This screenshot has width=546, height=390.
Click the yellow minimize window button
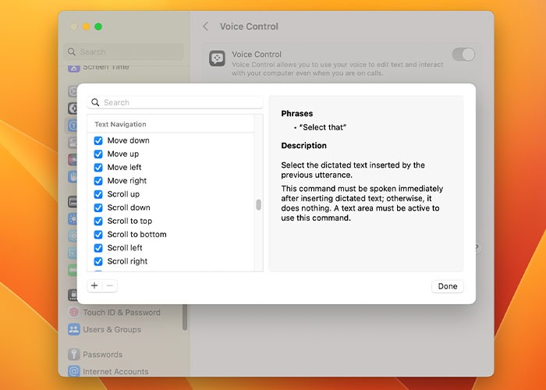click(86, 27)
